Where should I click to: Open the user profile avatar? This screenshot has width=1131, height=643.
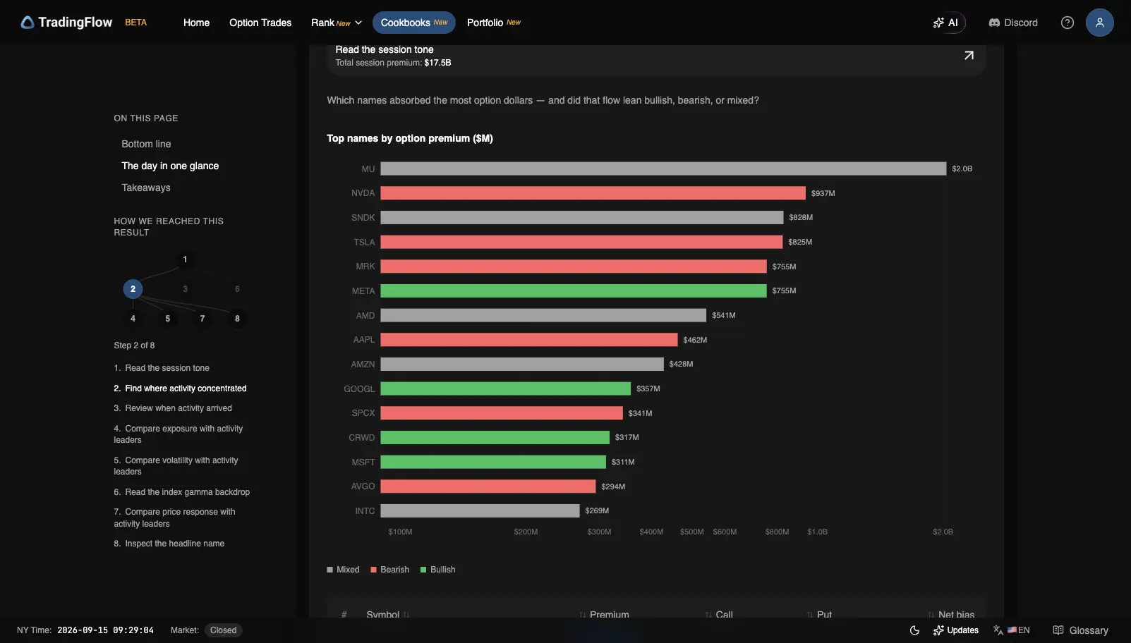coord(1099,23)
